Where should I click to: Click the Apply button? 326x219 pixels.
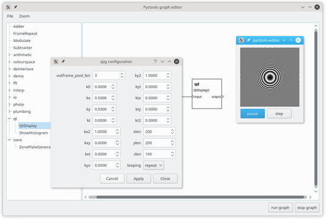pos(138,178)
